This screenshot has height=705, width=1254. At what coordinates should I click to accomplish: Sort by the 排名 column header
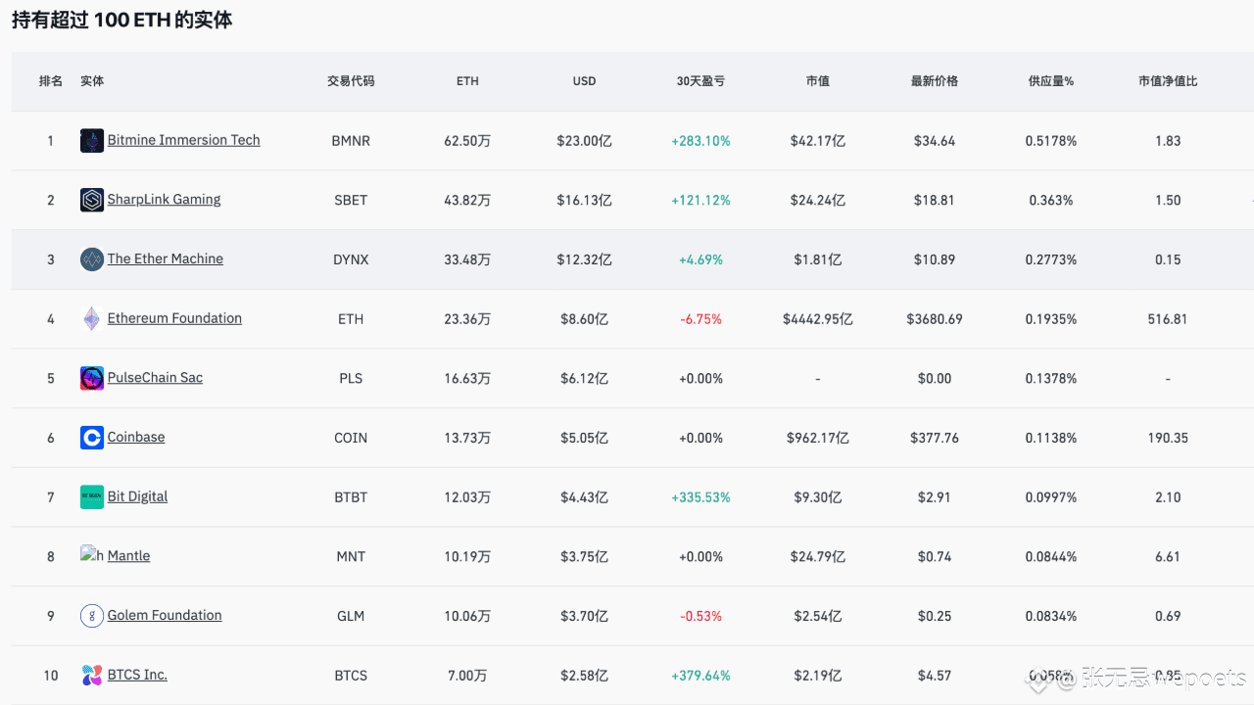pos(51,81)
